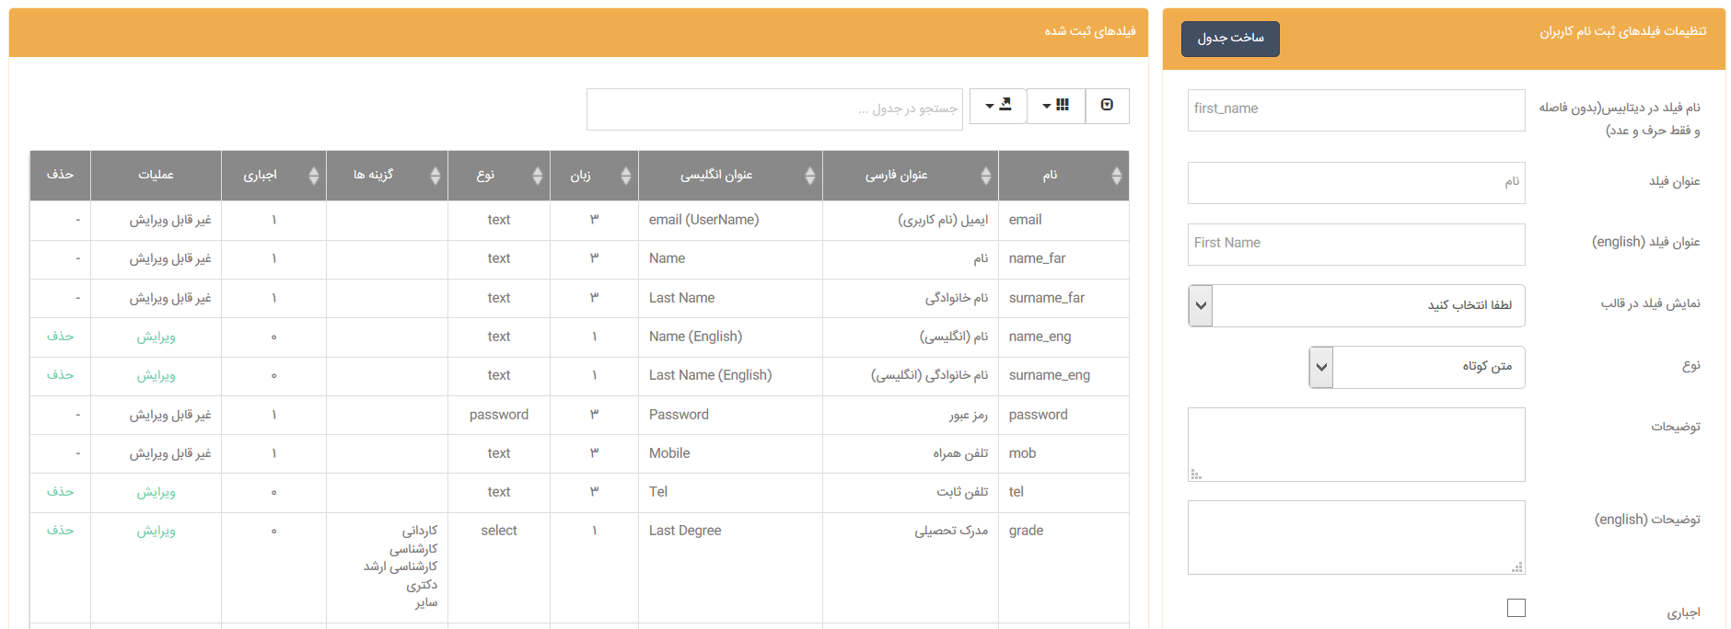Click the first_name database field input

[1356, 109]
